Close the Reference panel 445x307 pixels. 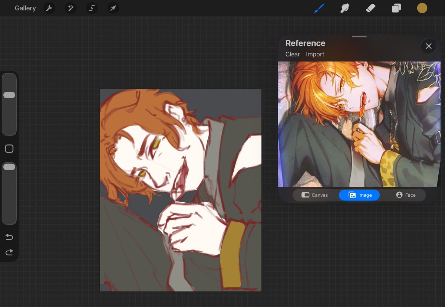(429, 46)
